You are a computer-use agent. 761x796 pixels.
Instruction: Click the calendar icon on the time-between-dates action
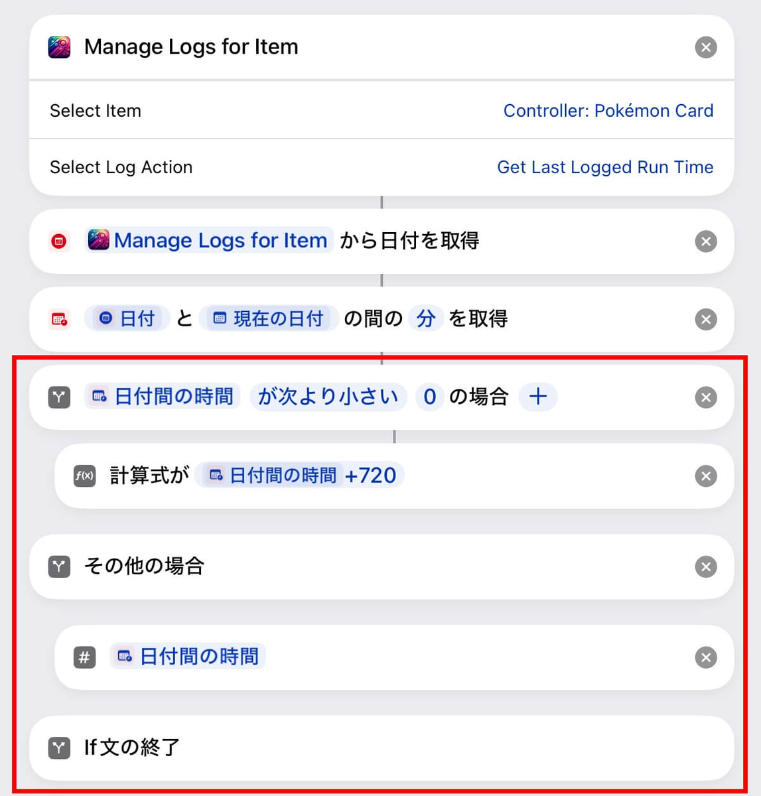[59, 320]
